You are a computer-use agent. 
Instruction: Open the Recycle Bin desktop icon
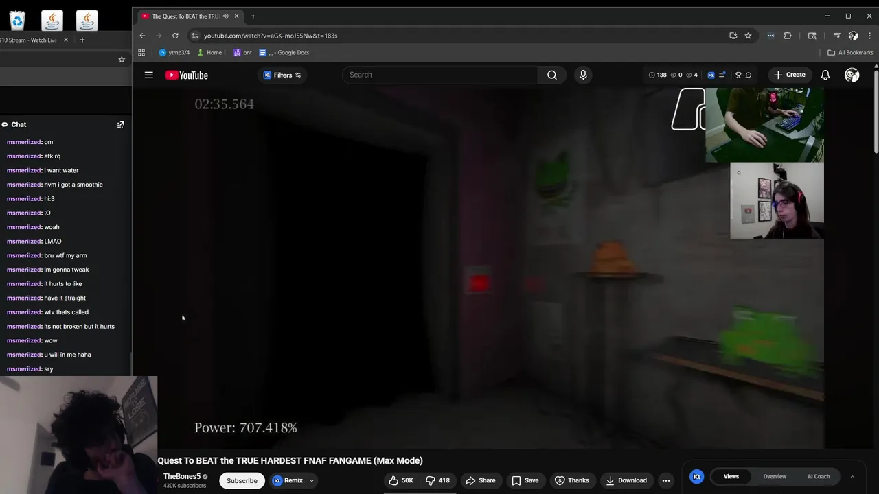(17, 21)
